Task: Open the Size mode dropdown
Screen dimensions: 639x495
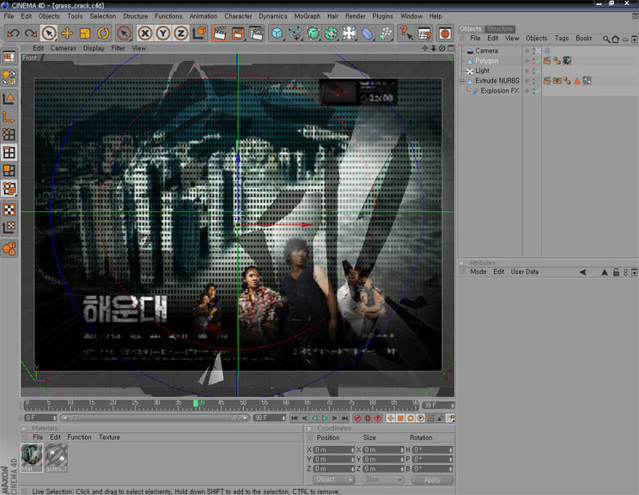Action: [383, 480]
